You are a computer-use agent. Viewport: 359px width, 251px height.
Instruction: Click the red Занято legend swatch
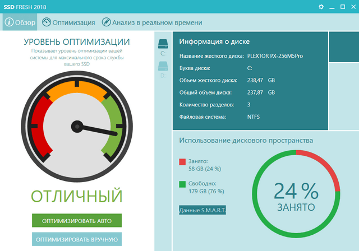(182, 162)
